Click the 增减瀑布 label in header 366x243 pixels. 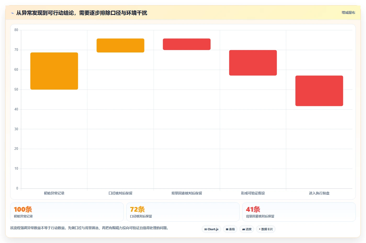click(x=348, y=13)
